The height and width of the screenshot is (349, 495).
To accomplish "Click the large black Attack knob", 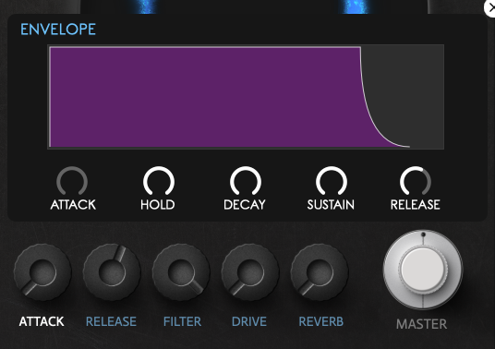I will (42, 272).
